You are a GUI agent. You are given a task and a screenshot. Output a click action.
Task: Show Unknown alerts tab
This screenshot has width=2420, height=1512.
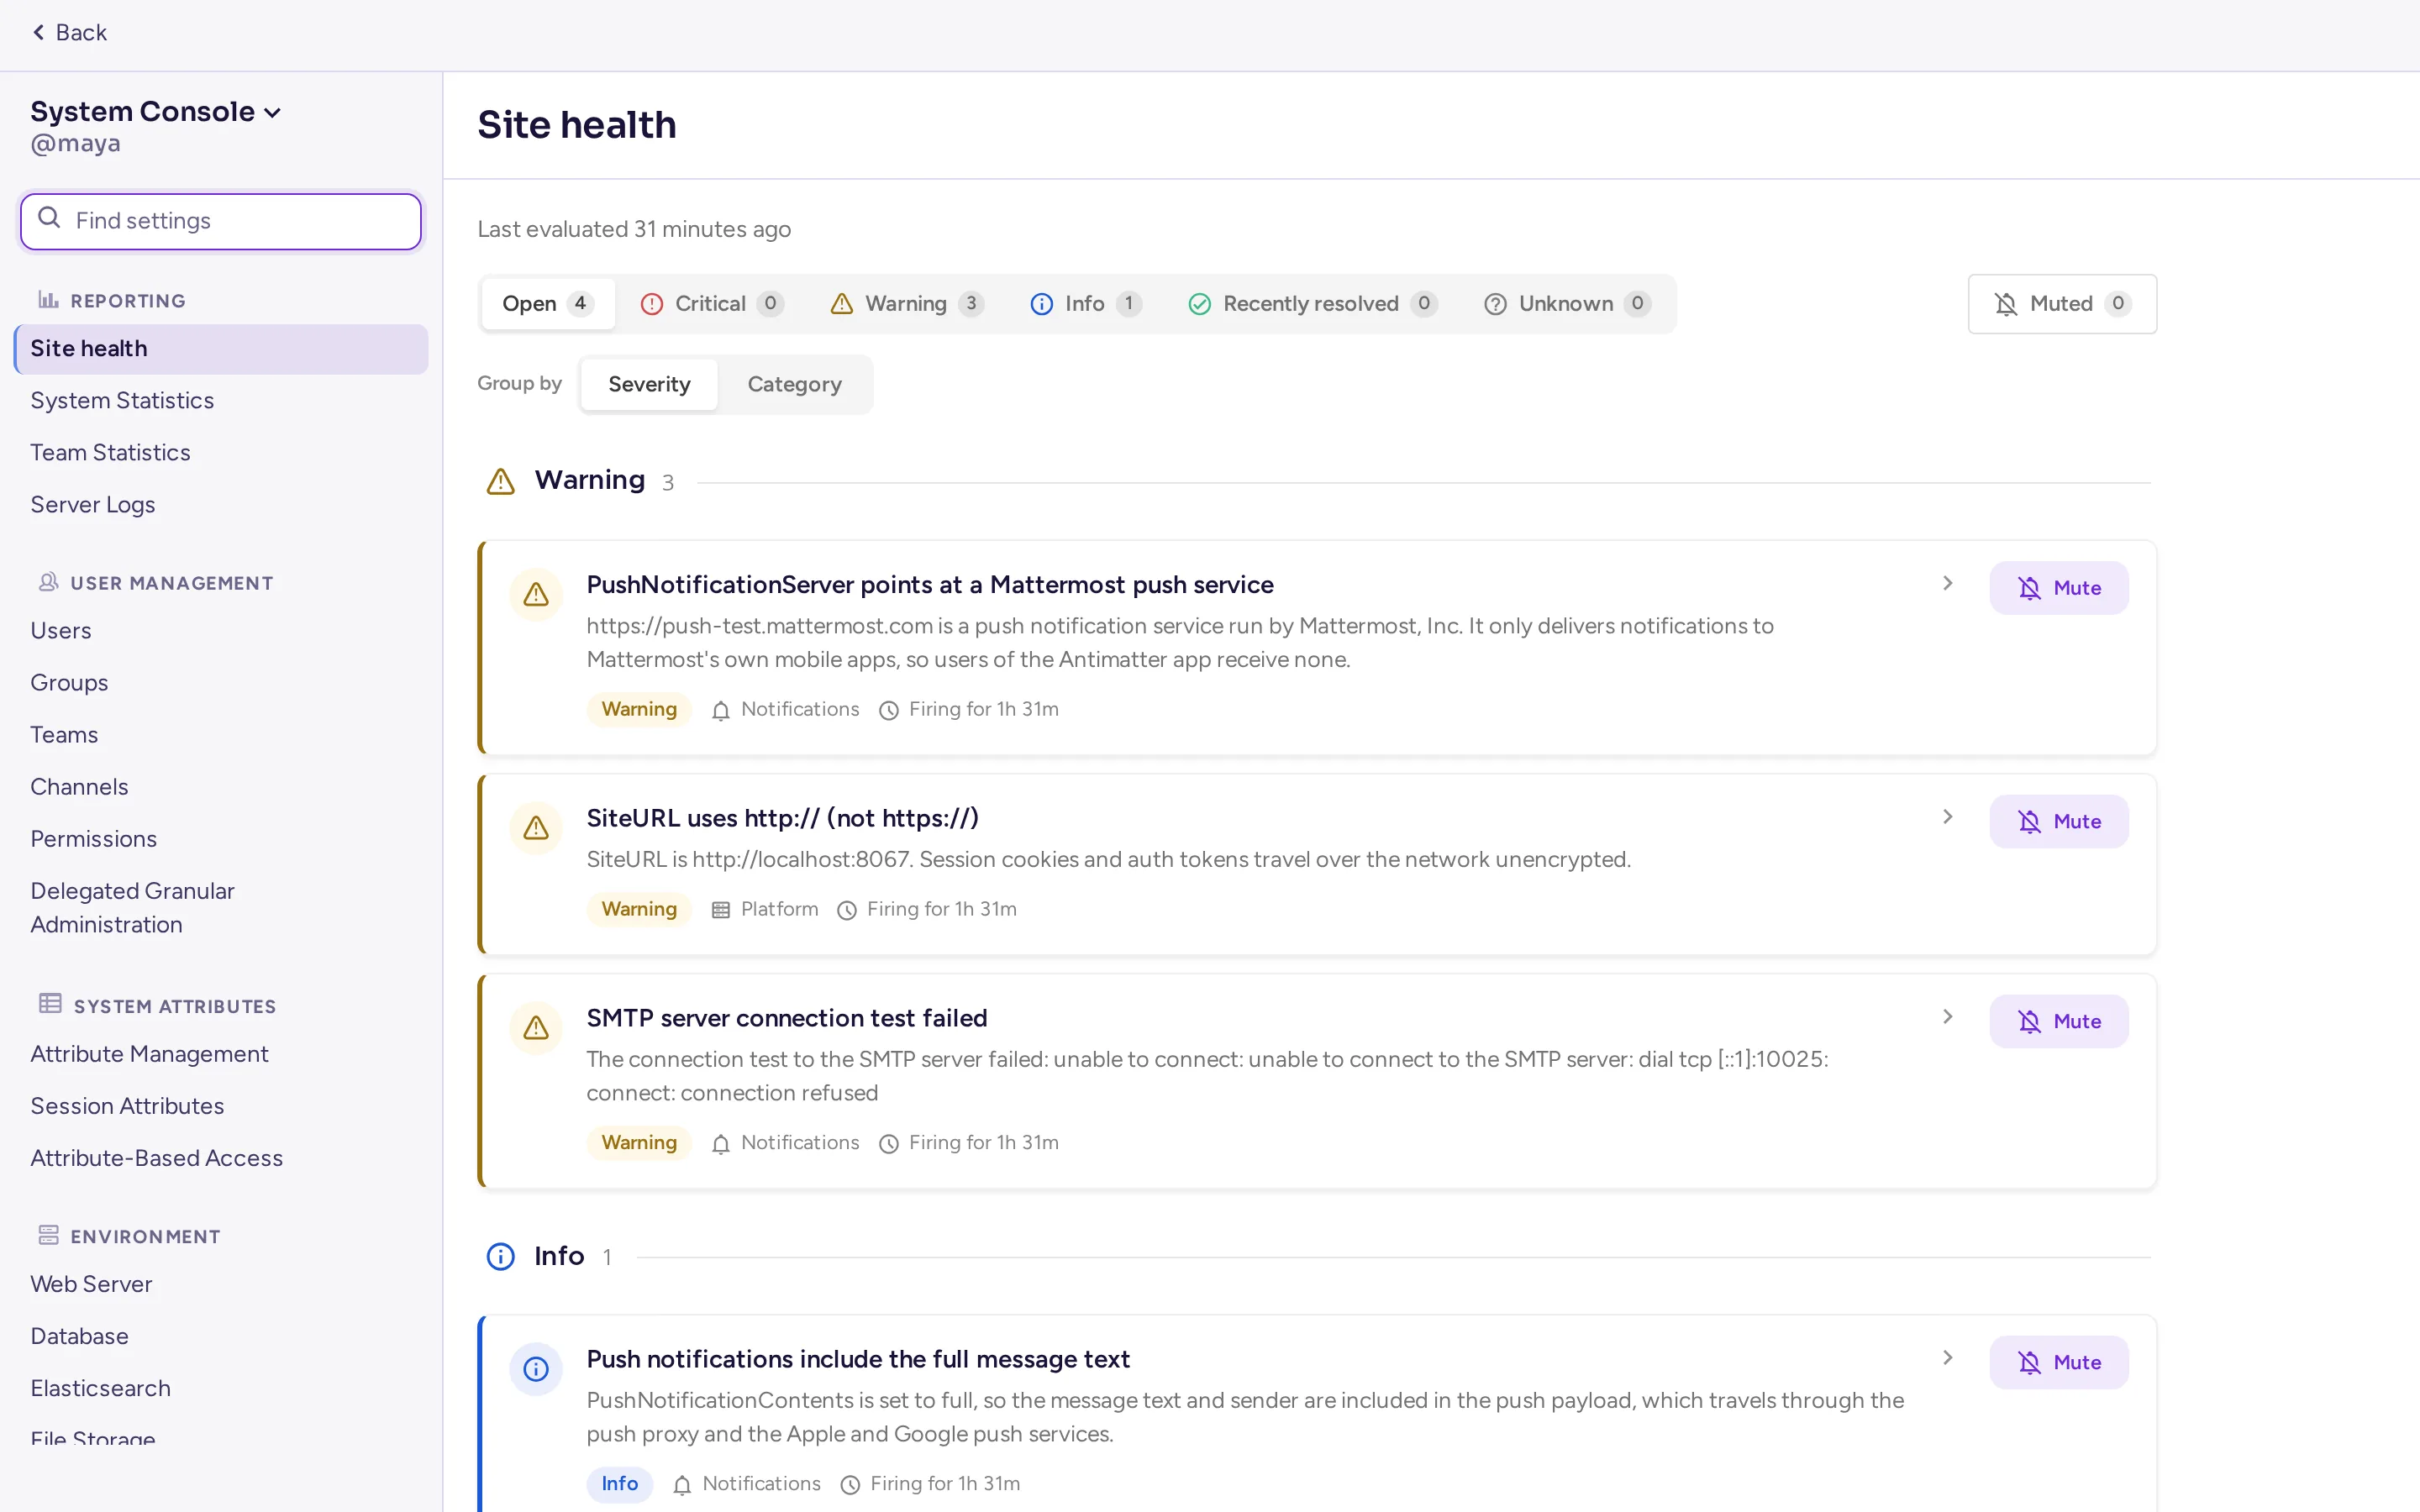(x=1566, y=304)
